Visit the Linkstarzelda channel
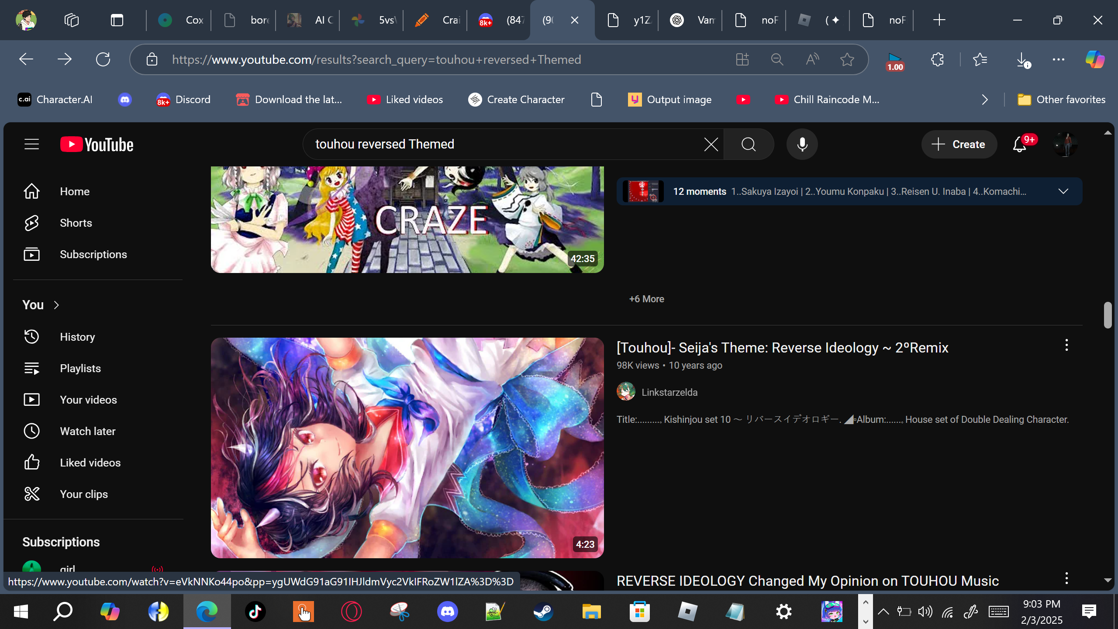Viewport: 1118px width, 629px height. click(669, 392)
